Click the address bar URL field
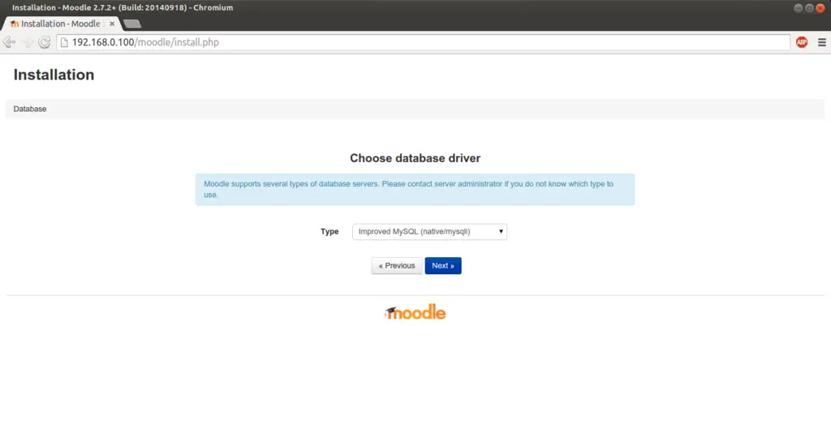The width and height of the screenshot is (831, 434). tap(423, 42)
